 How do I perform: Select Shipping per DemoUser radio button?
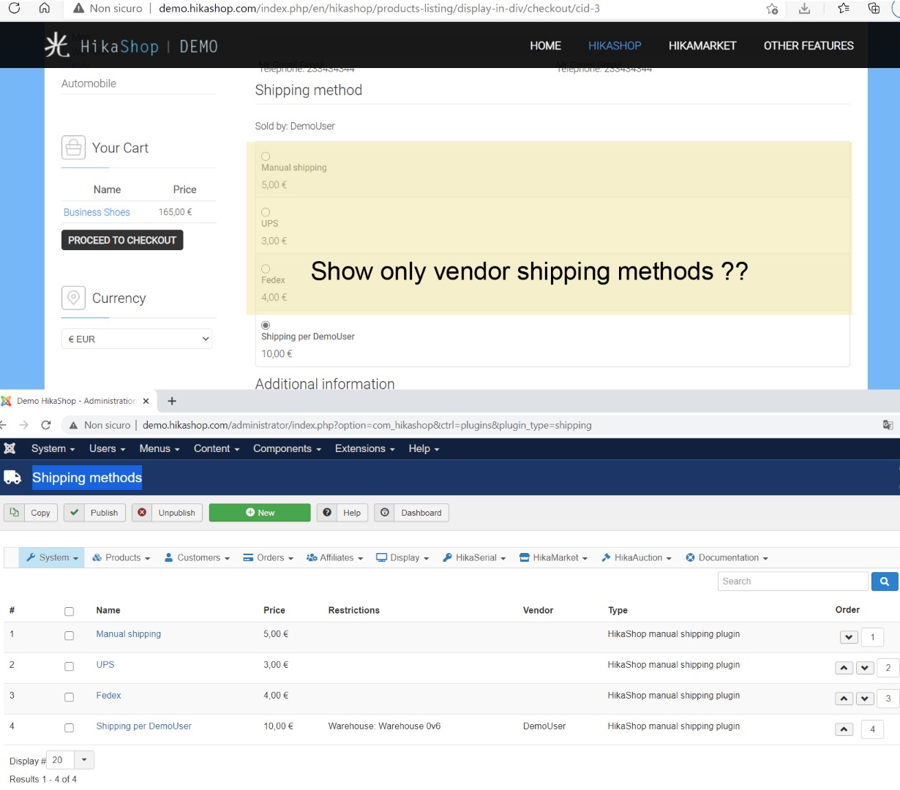click(x=266, y=326)
